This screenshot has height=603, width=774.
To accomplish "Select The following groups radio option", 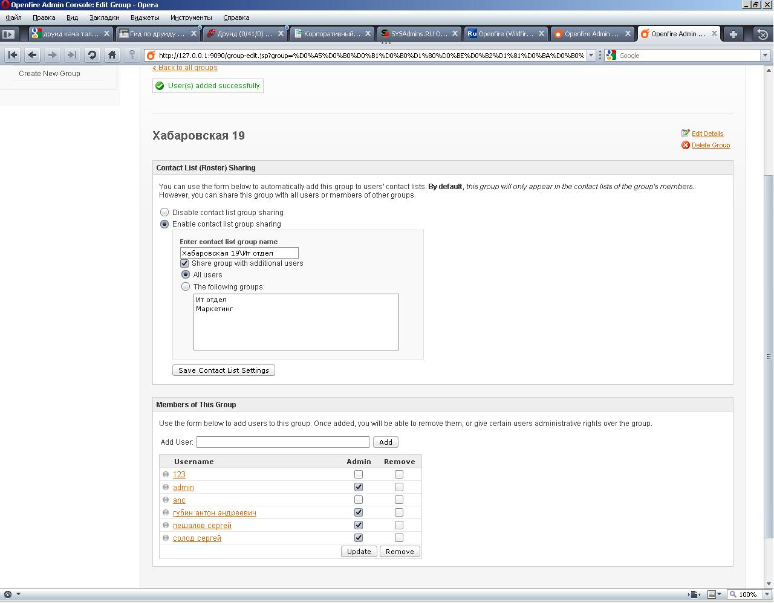I will tap(186, 286).
